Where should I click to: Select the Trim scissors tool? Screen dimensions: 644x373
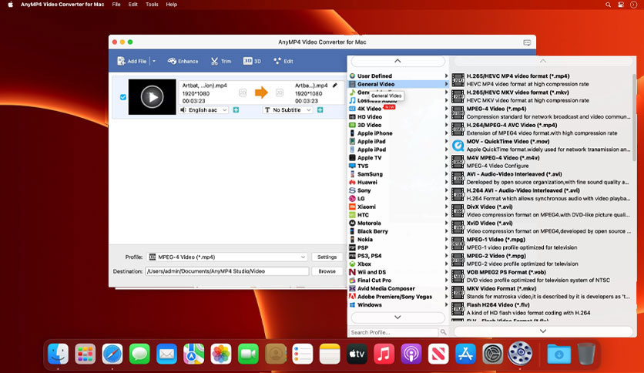[x=221, y=61]
